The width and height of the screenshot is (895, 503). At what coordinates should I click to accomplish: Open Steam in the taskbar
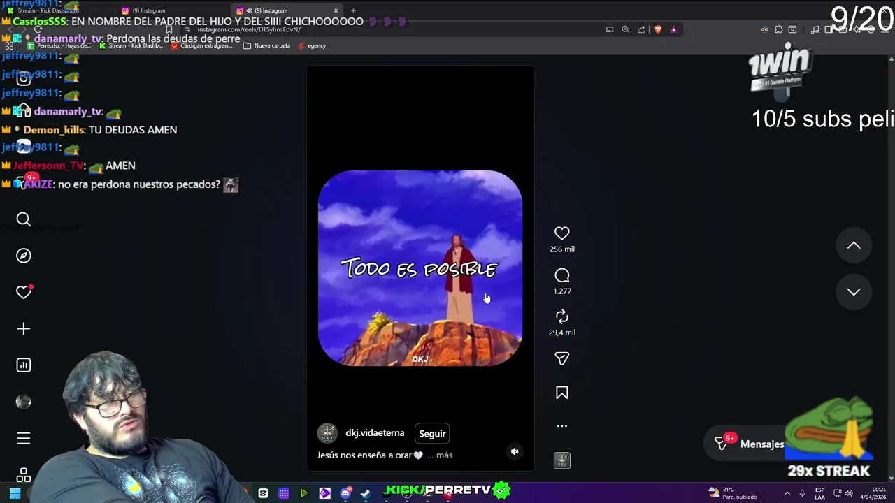click(x=365, y=493)
